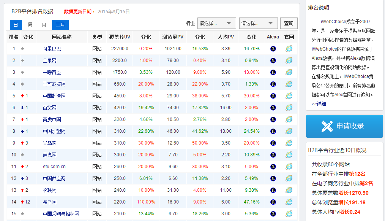Viewport: 385px width, 221px height.
Task: Open the official site icon for 马可波罗网
Action: point(289,84)
